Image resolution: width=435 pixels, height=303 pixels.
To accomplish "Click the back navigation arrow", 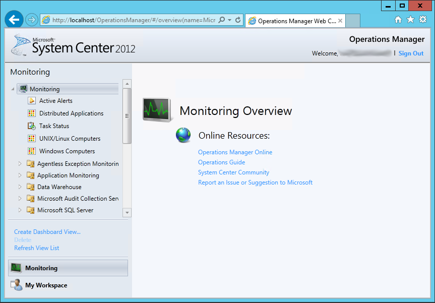I will click(x=14, y=19).
